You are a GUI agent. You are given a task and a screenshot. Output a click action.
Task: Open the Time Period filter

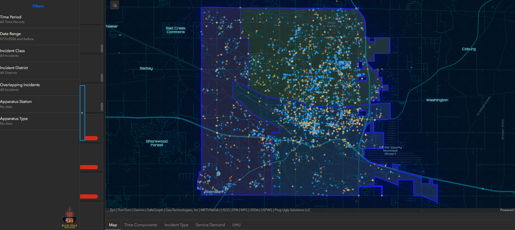(40, 20)
